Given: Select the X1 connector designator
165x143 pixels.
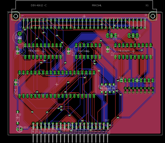Looking at the screenshot, I should (147, 5).
